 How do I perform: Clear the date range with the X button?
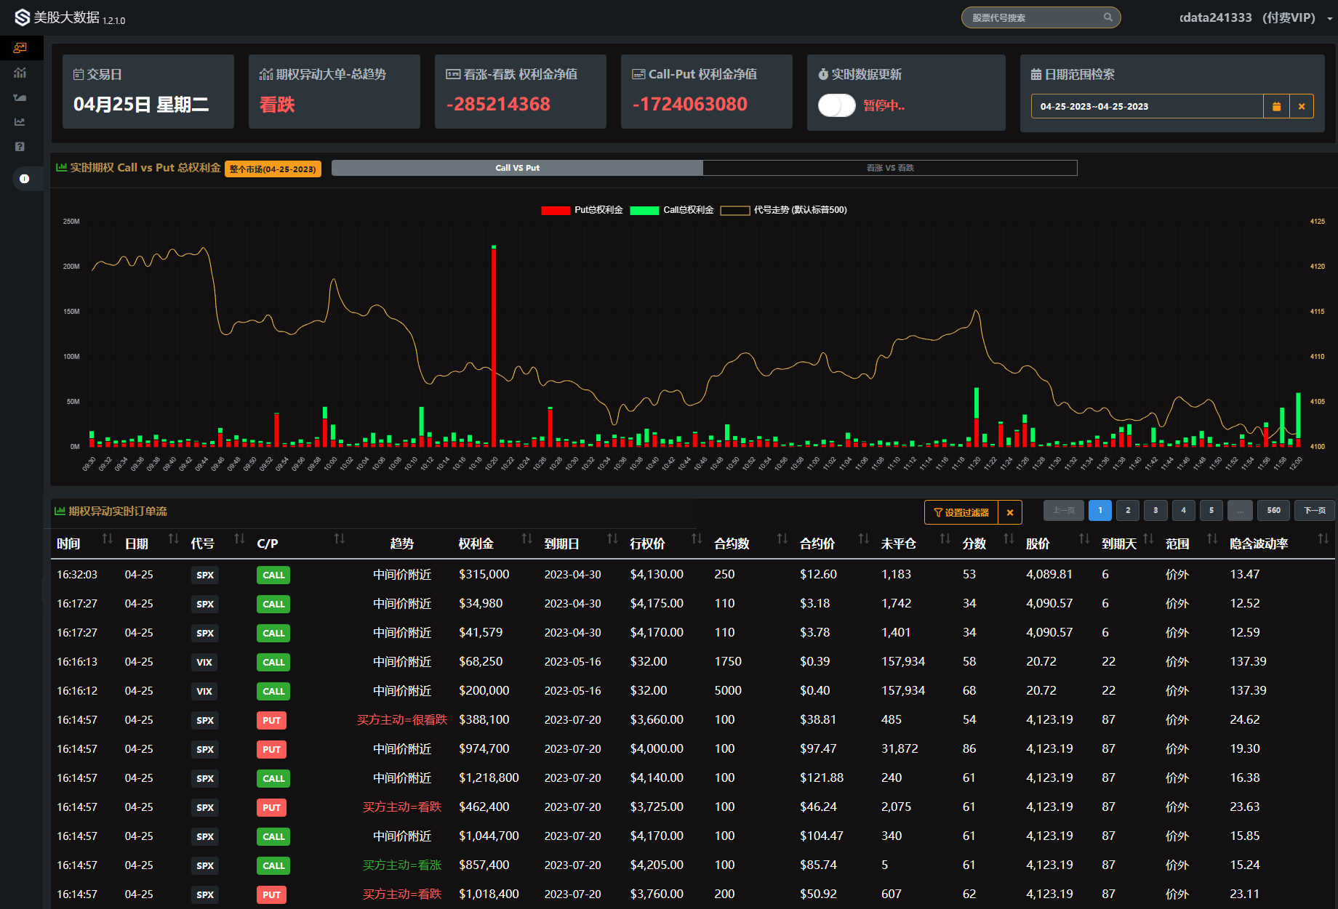coord(1302,106)
